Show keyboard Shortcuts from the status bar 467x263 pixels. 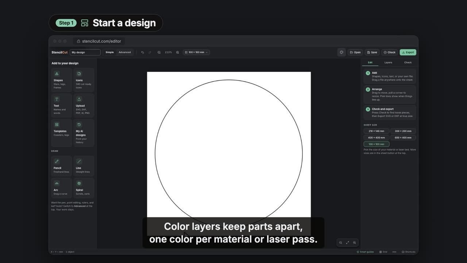click(x=409, y=252)
